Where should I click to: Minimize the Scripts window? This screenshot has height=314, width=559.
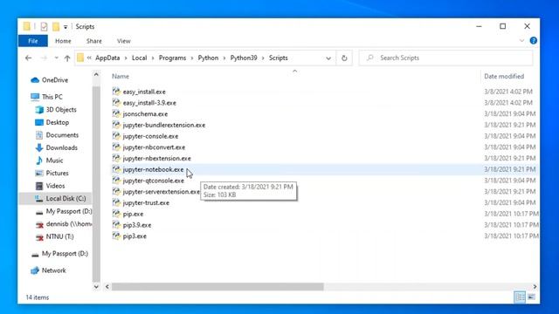click(479, 26)
